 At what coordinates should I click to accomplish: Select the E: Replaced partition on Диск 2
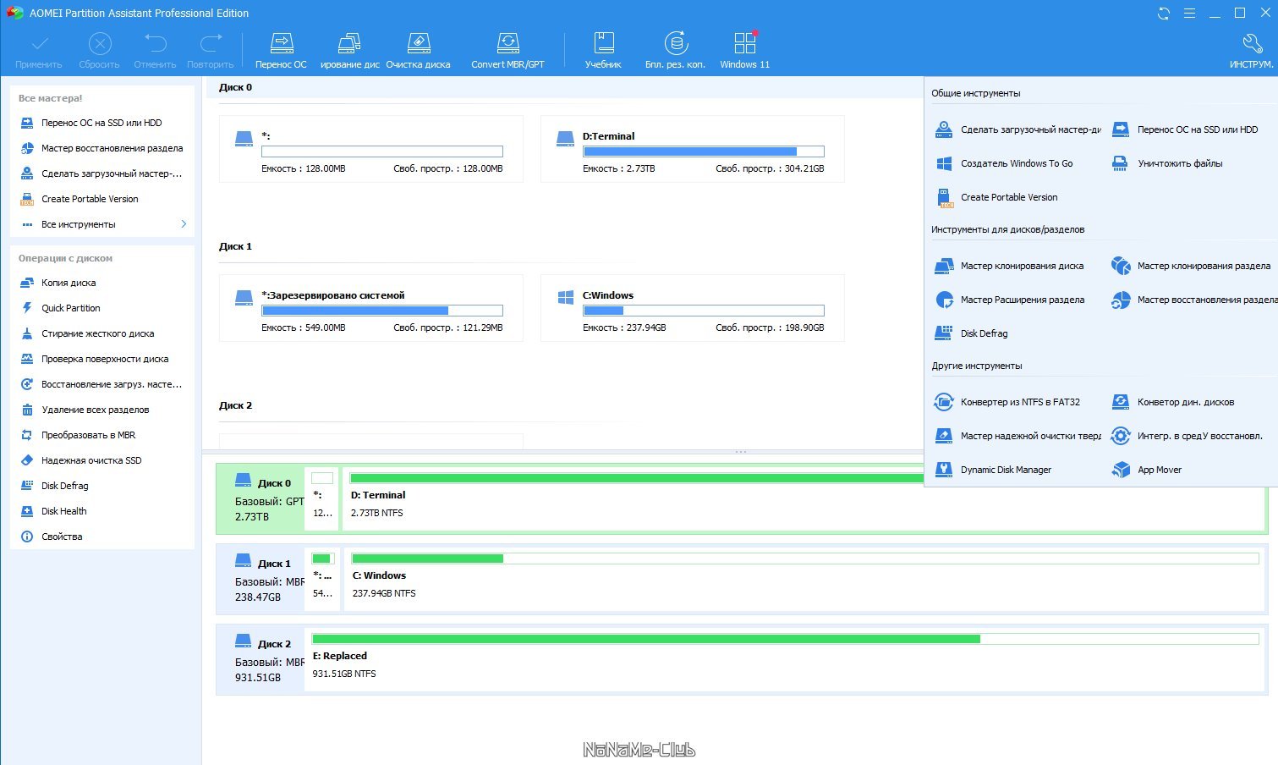pyautogui.click(x=786, y=658)
